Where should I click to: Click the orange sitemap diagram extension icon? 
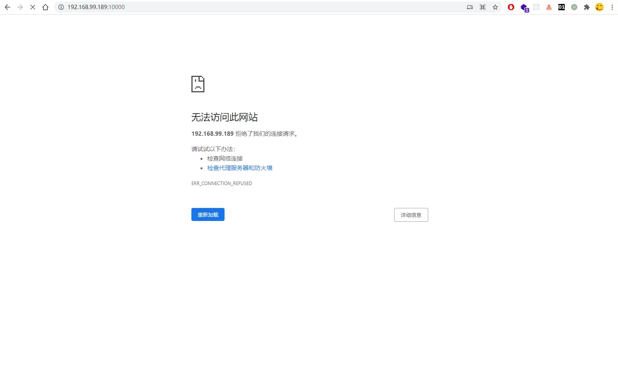549,7
